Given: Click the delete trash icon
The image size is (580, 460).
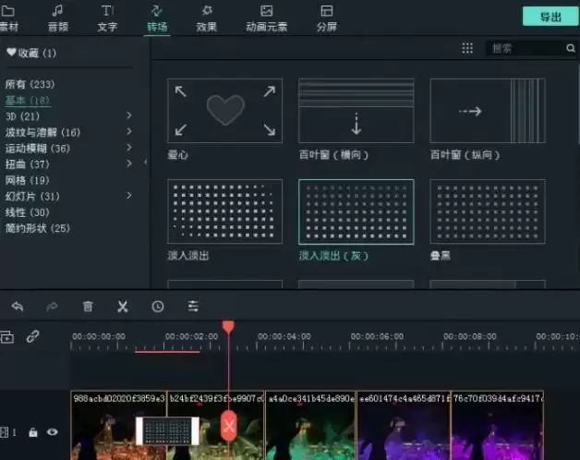Looking at the screenshot, I should point(88,306).
